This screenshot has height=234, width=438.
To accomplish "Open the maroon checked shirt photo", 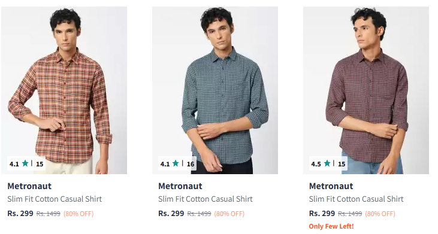I will pyautogui.click(x=366, y=90).
